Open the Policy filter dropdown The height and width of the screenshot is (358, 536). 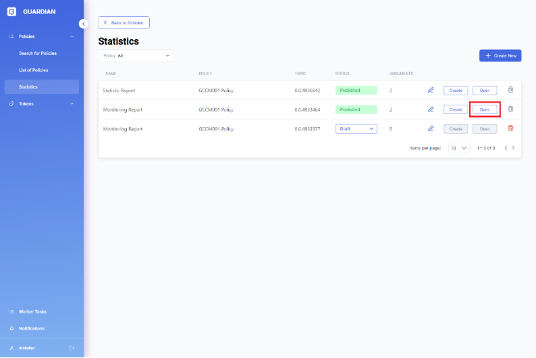(136, 55)
